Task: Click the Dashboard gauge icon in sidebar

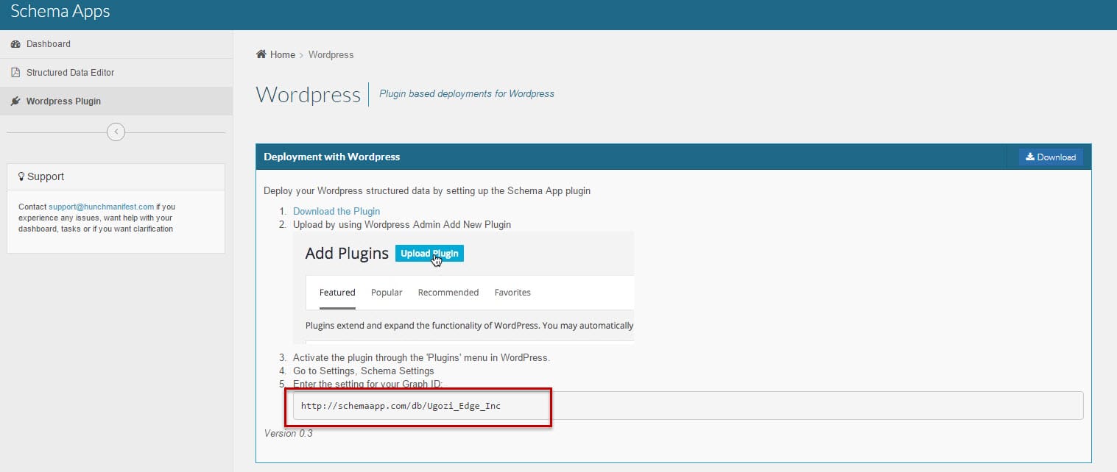Action: point(15,44)
